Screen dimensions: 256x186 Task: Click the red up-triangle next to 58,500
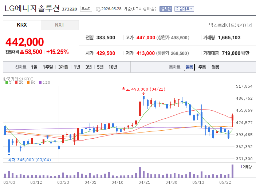[22, 52]
